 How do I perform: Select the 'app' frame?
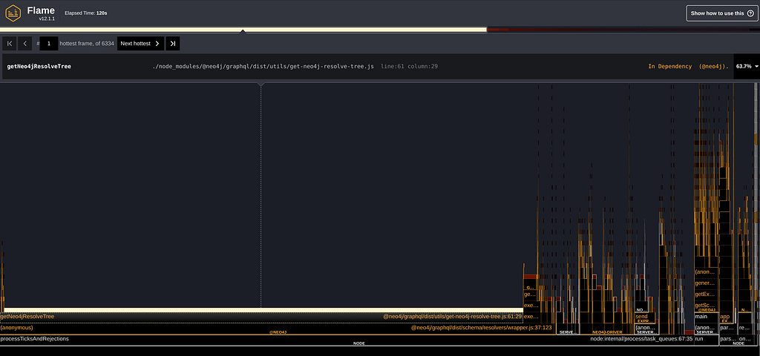pos(725,317)
